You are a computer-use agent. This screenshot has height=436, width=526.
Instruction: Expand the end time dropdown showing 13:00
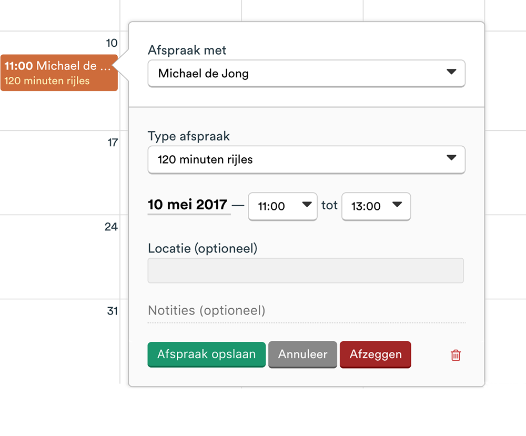[376, 207]
